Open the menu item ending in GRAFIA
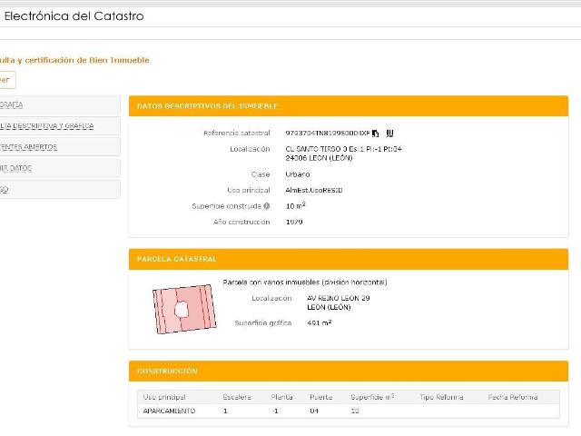The width and height of the screenshot is (581, 436). coord(60,105)
